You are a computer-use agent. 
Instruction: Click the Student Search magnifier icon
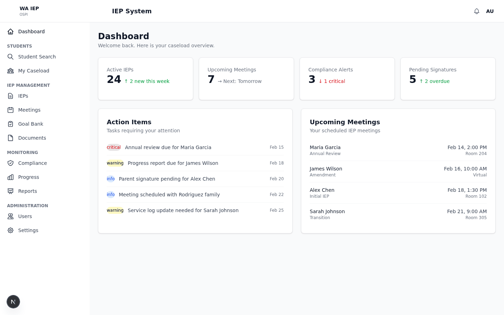pyautogui.click(x=10, y=56)
